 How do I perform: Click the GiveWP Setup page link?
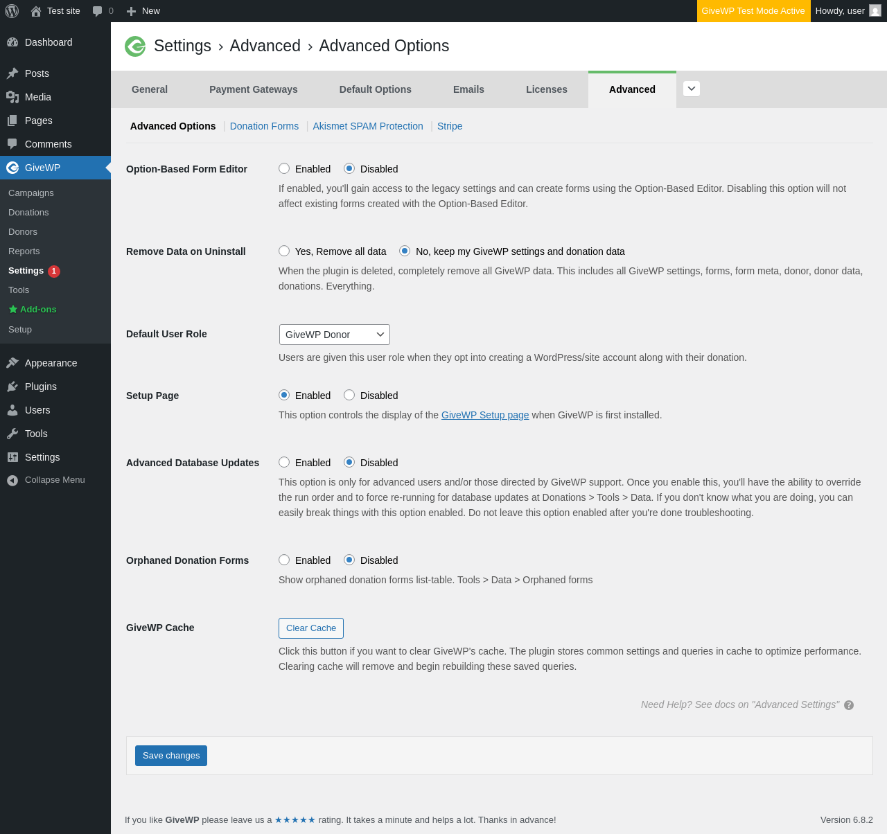(x=485, y=415)
